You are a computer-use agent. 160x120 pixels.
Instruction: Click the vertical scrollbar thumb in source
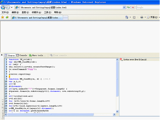coord(117,79)
